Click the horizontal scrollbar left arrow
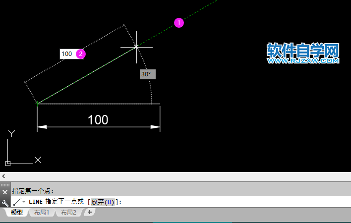The image size is (351, 223). click(3, 176)
